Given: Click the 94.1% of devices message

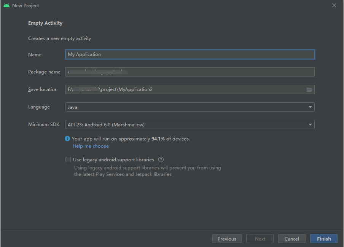Looking at the screenshot, I should coord(131,139).
